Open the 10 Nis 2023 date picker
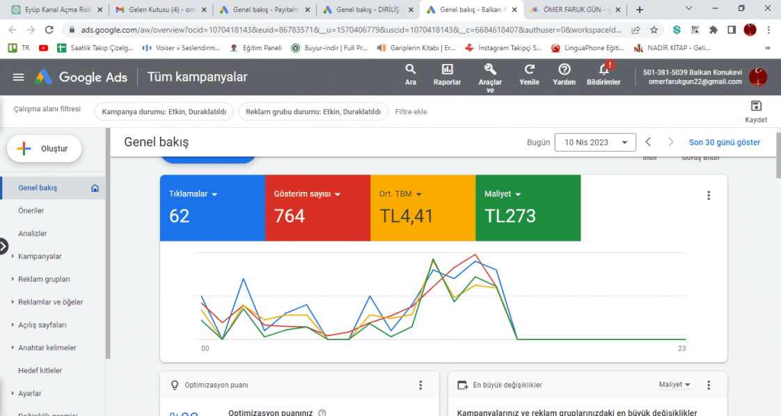Screen dimensions: 781x416 click(x=595, y=143)
